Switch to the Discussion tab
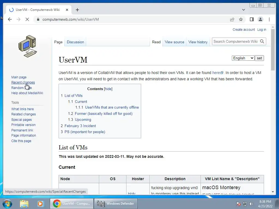The height and width of the screenshot is (209, 279). point(75,42)
